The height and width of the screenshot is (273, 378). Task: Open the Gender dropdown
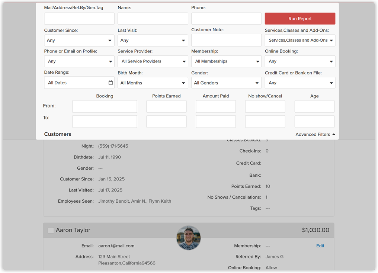(226, 83)
